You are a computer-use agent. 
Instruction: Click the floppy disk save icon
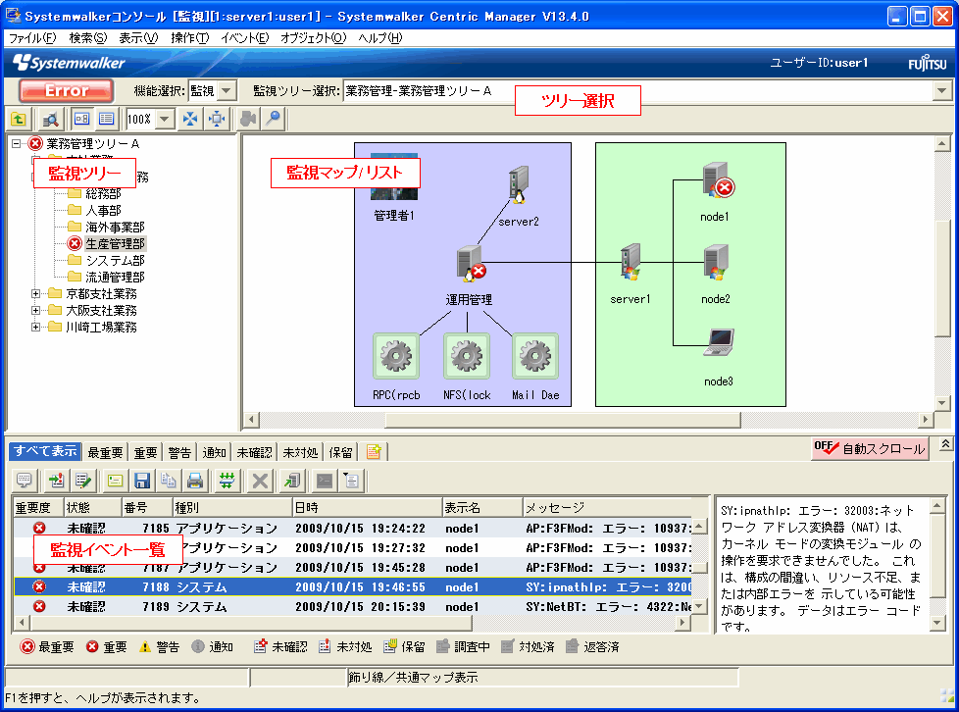(142, 481)
